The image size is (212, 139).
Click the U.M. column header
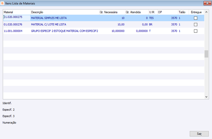pyautogui.click(x=153, y=12)
